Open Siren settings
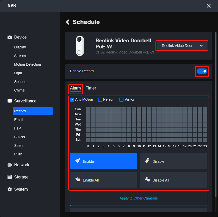The height and width of the screenshot is (217, 218). (18, 146)
